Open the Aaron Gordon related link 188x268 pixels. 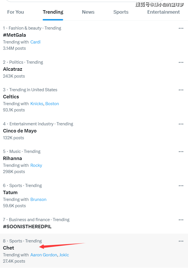[x=44, y=255]
